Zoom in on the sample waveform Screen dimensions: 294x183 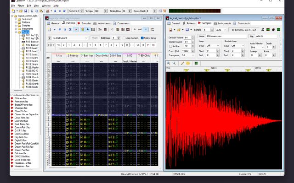169,63
